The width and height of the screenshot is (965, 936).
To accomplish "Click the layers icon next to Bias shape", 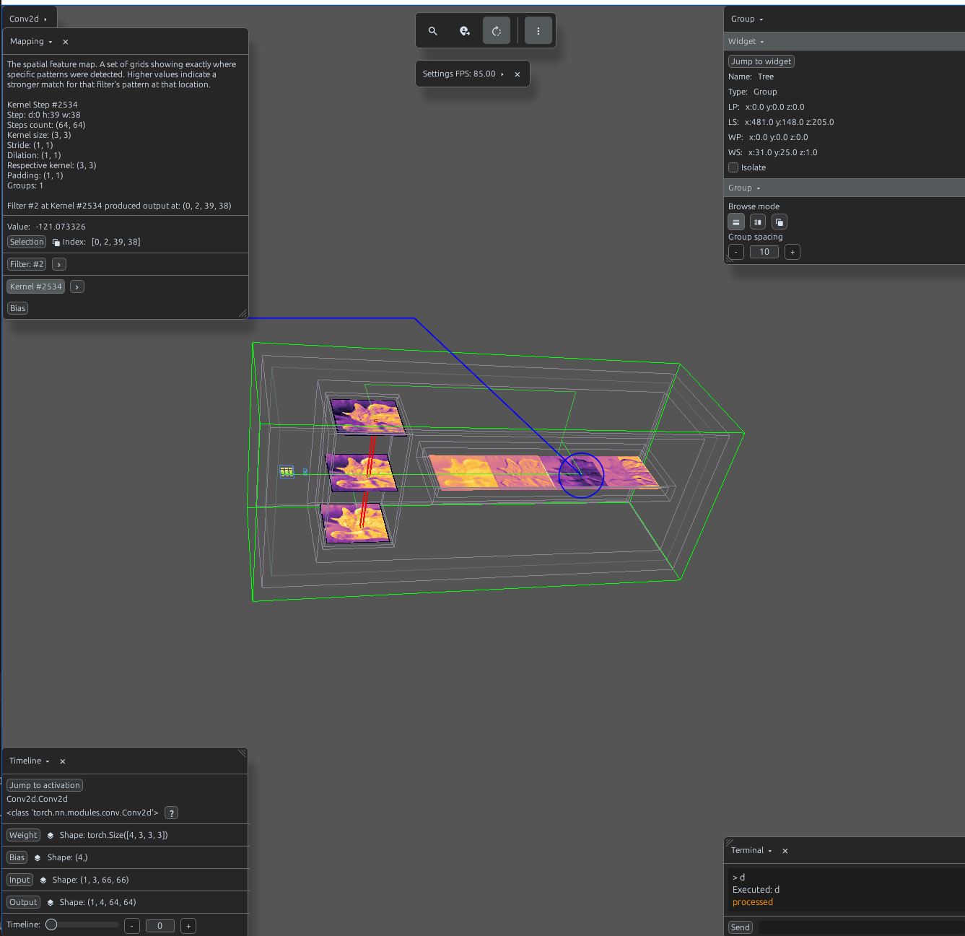I will pyautogui.click(x=38, y=858).
